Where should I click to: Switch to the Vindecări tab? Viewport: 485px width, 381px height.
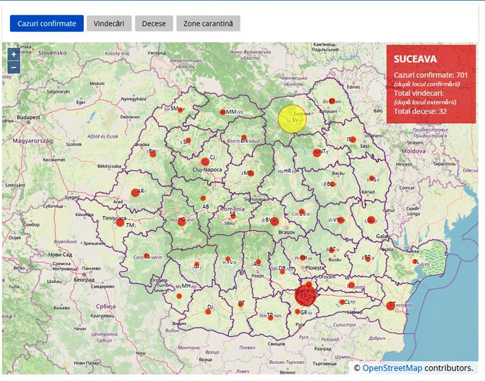click(x=109, y=23)
